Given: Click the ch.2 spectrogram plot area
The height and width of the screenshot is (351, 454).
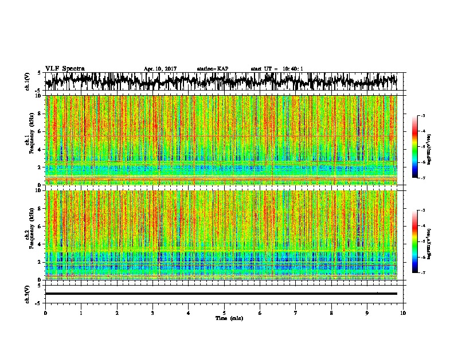Looking at the screenshot, I should (221, 235).
